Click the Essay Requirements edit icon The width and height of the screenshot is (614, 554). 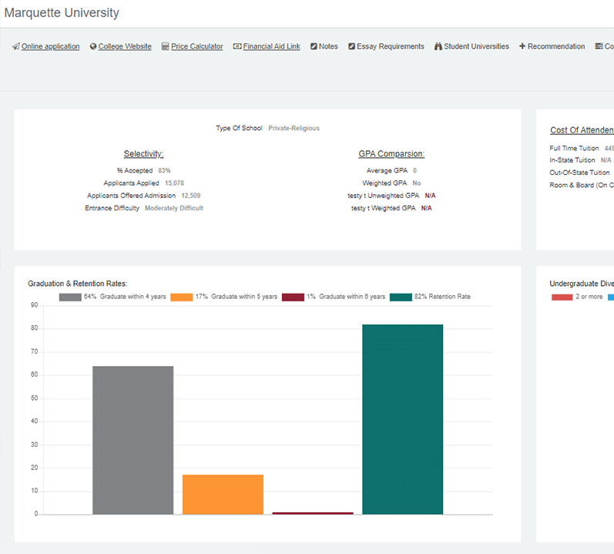click(x=351, y=46)
